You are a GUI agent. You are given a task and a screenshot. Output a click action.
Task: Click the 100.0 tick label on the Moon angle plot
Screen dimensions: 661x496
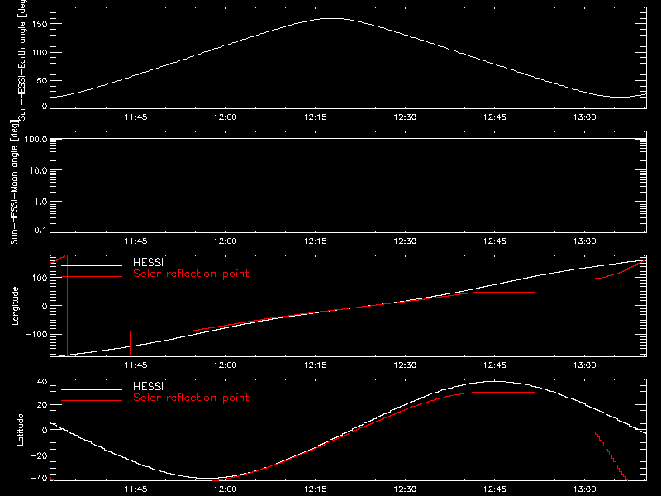tap(36, 139)
